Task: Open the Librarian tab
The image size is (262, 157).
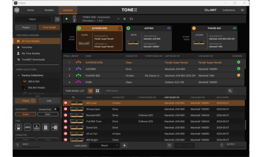Action: click(68, 10)
